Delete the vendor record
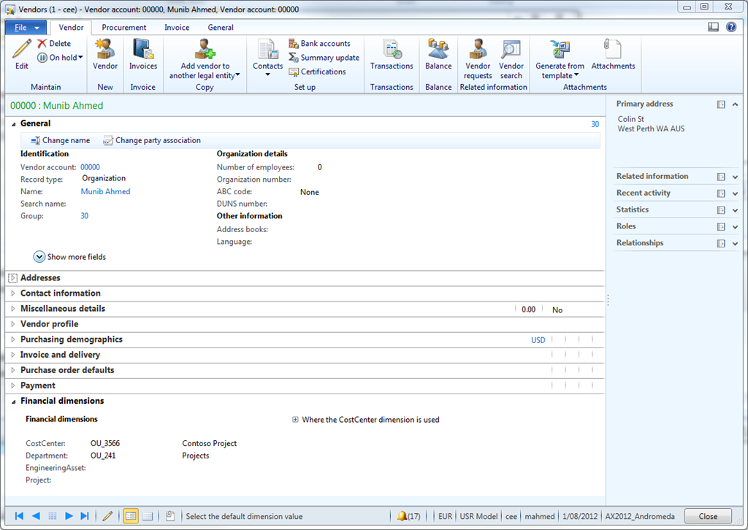 pyautogui.click(x=54, y=43)
